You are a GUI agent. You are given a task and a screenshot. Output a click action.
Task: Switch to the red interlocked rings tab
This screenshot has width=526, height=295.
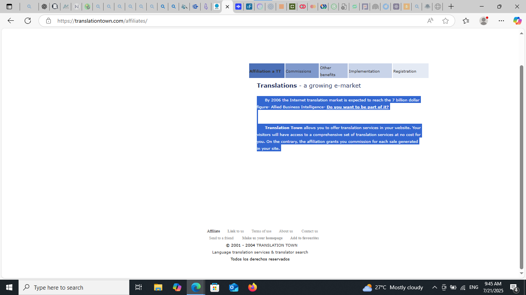tap(303, 7)
